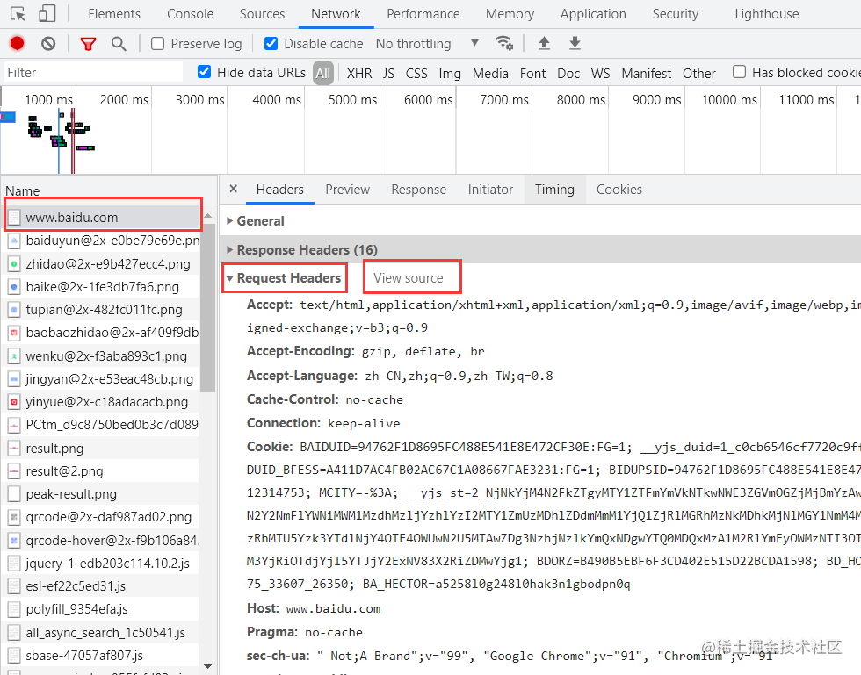Switch to the Sources panel
This screenshot has height=675, width=861.
point(262,14)
